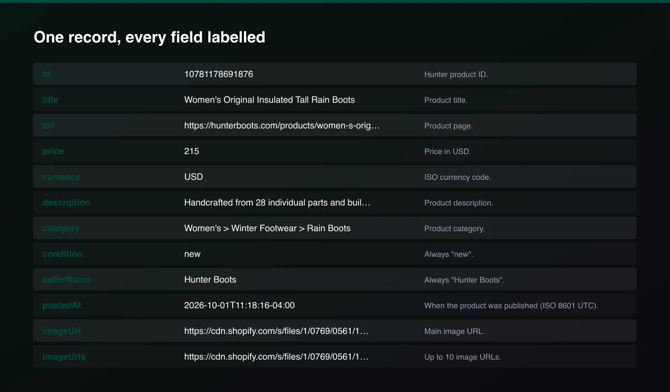Click the 'title' field name

(50, 99)
